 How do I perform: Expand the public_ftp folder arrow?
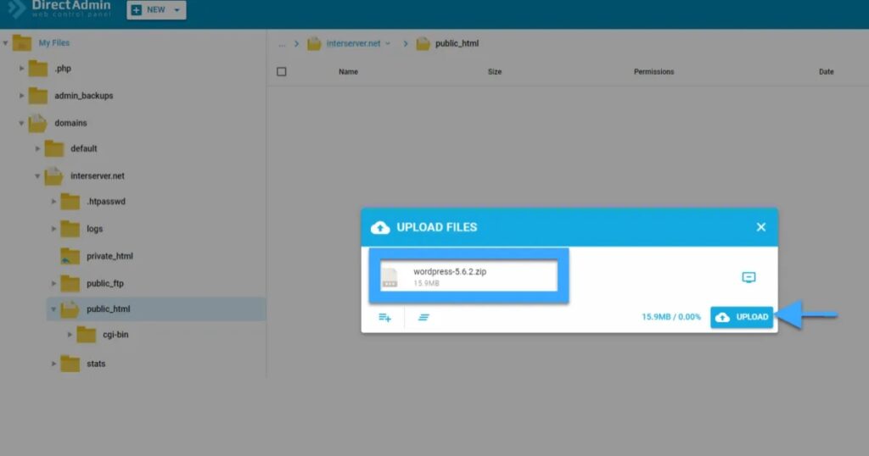tap(53, 283)
